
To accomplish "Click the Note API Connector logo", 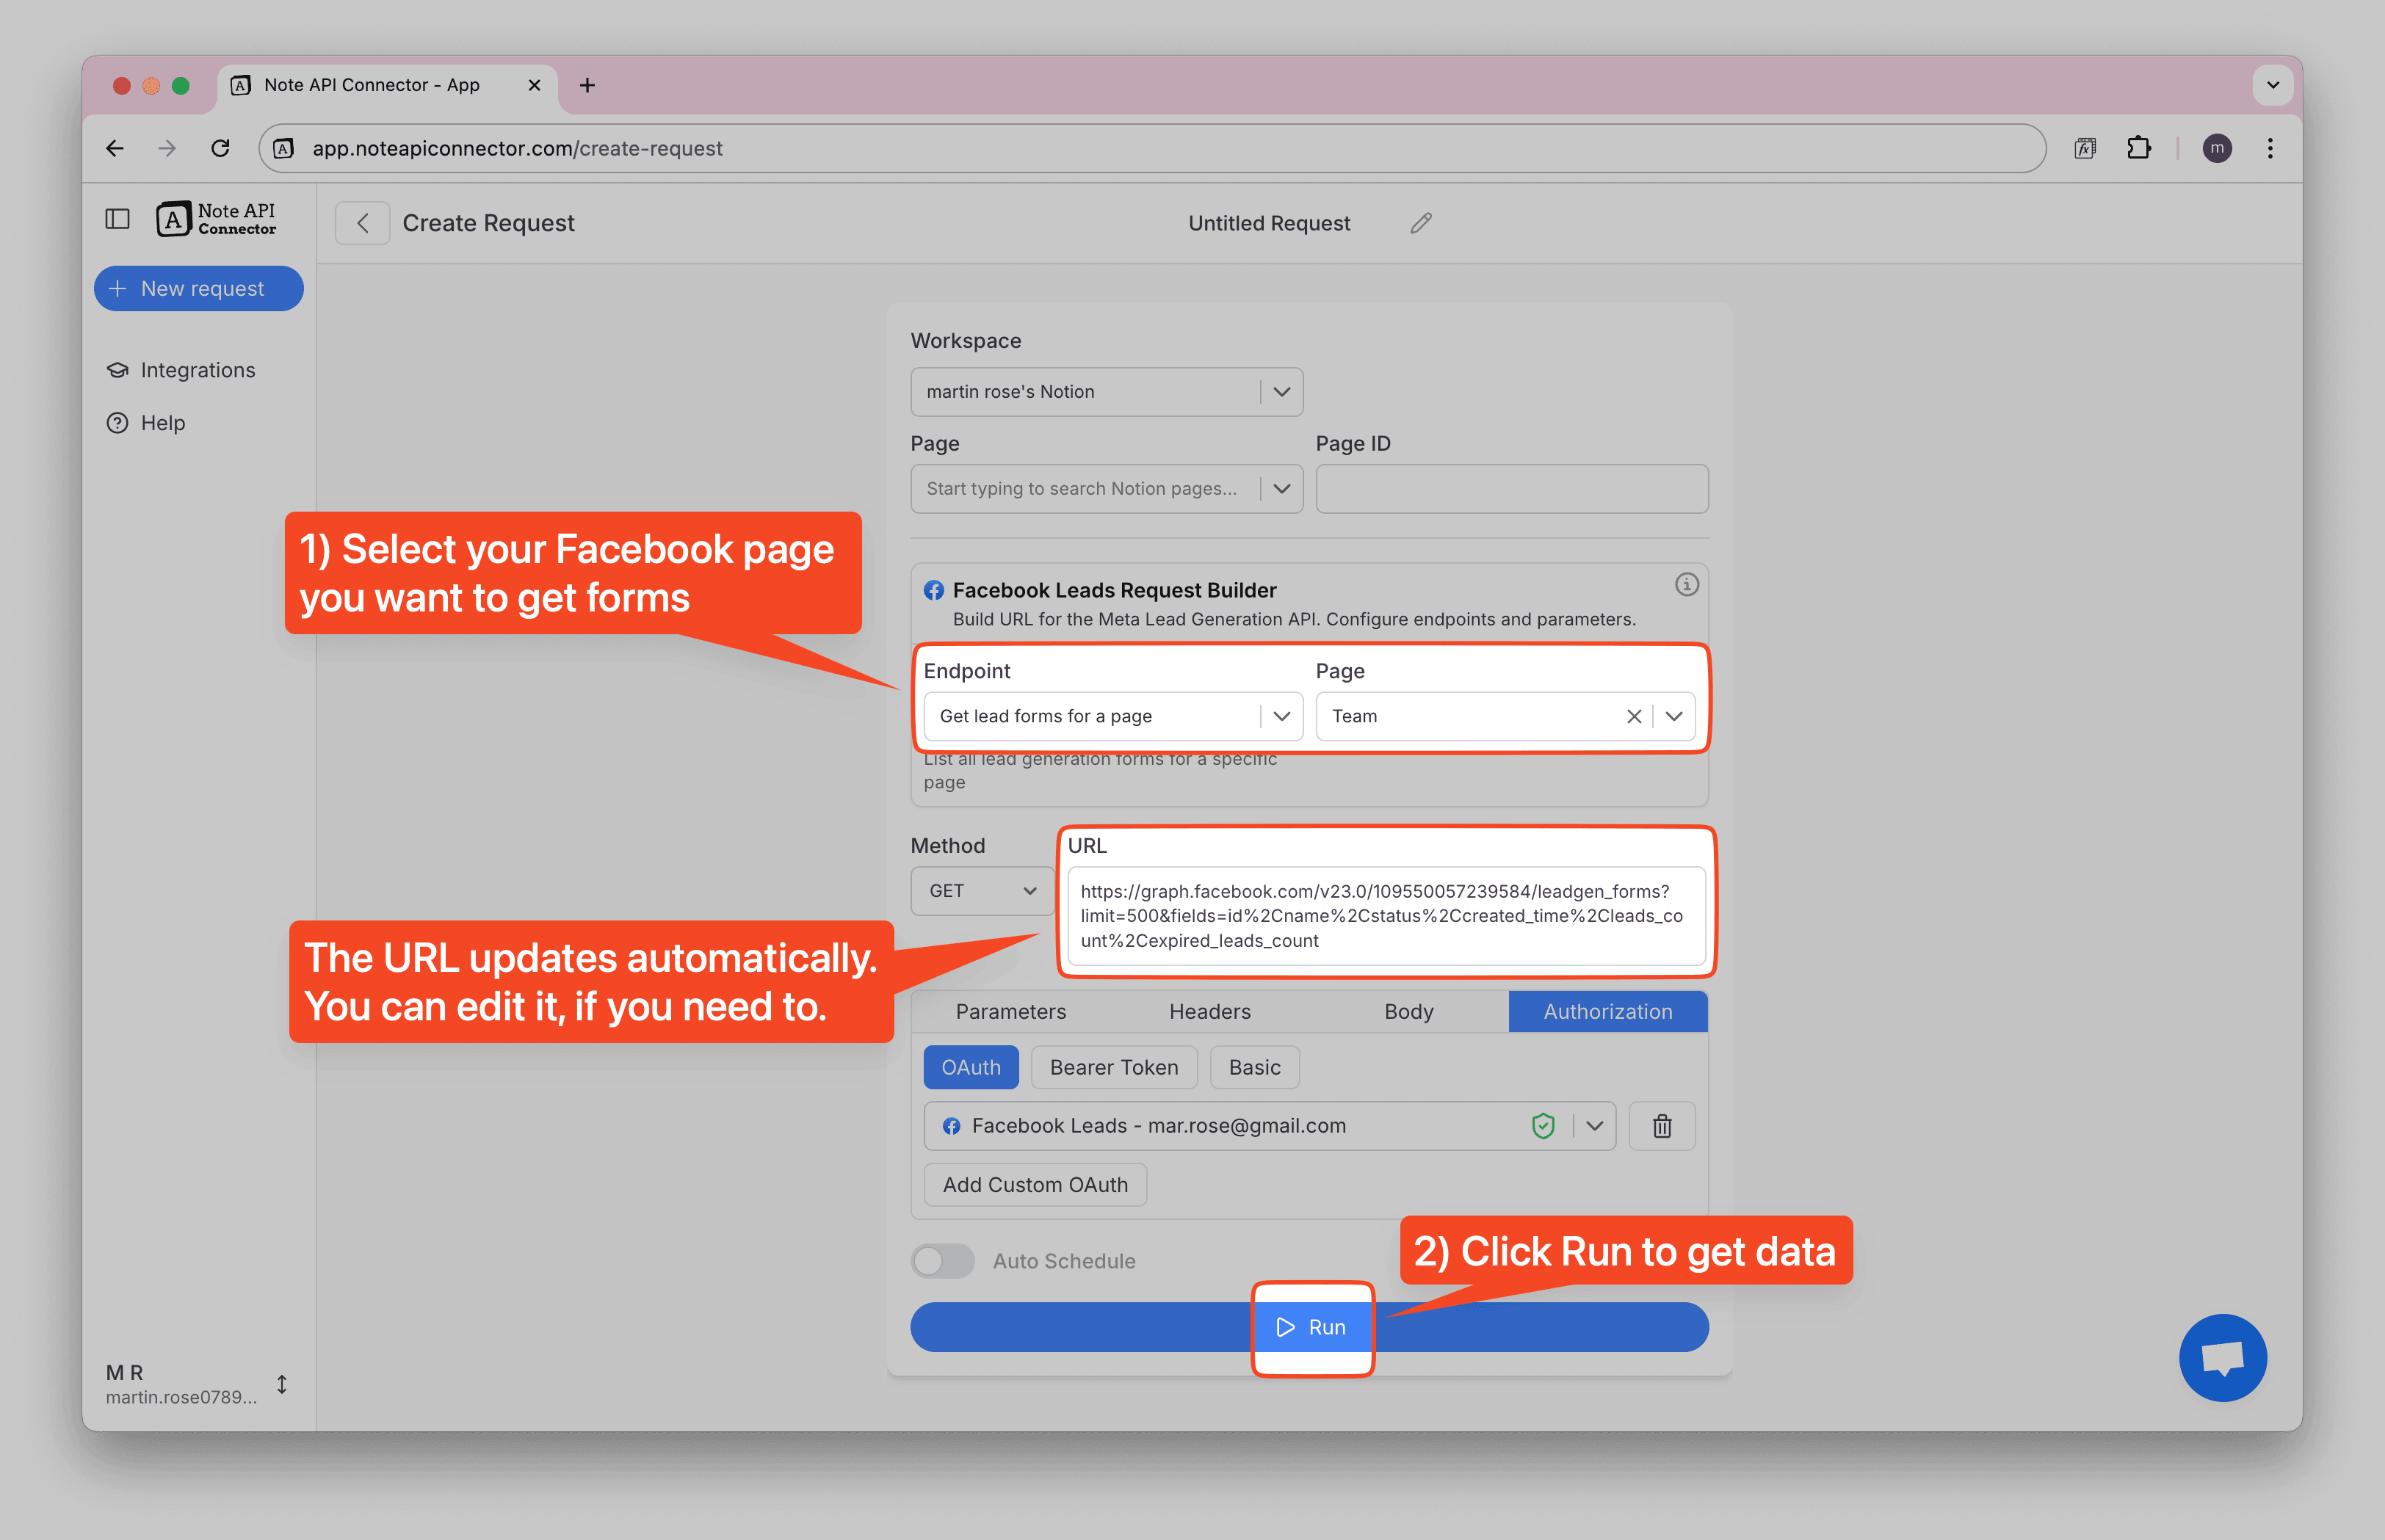I will tap(216, 219).
